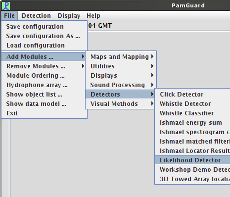
Task: Expand the Remove Modules ... submenu
Action: click(44, 66)
